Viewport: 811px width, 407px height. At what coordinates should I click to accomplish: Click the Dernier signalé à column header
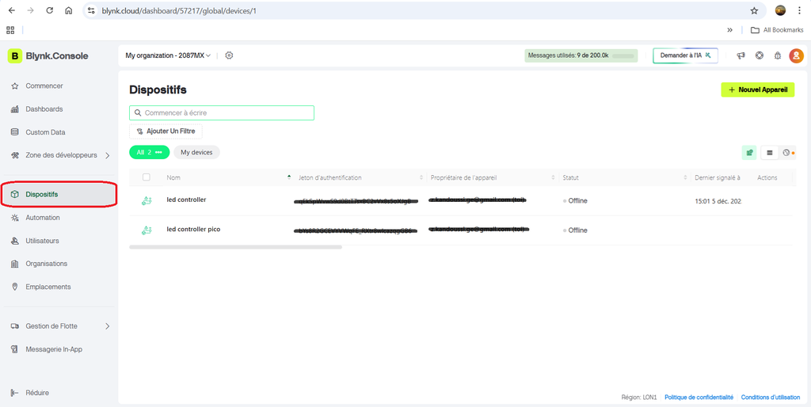coord(718,177)
